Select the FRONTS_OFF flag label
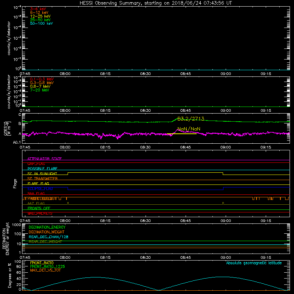Viewport: 294px width, 294px height. click(39, 208)
